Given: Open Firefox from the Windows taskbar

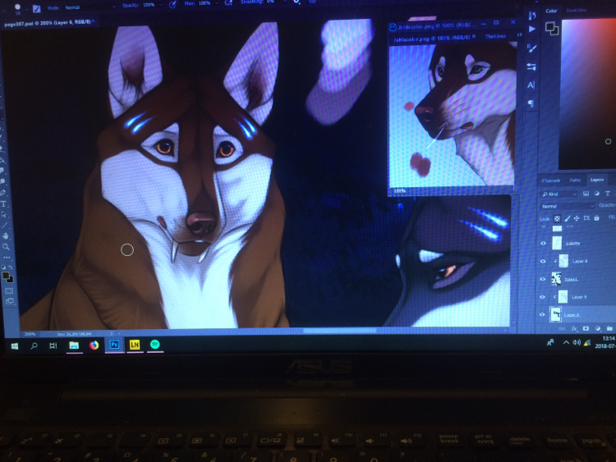Looking at the screenshot, I should [94, 345].
